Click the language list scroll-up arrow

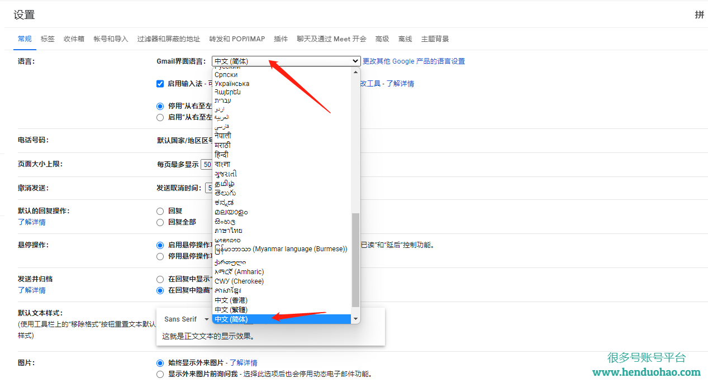pyautogui.click(x=356, y=71)
